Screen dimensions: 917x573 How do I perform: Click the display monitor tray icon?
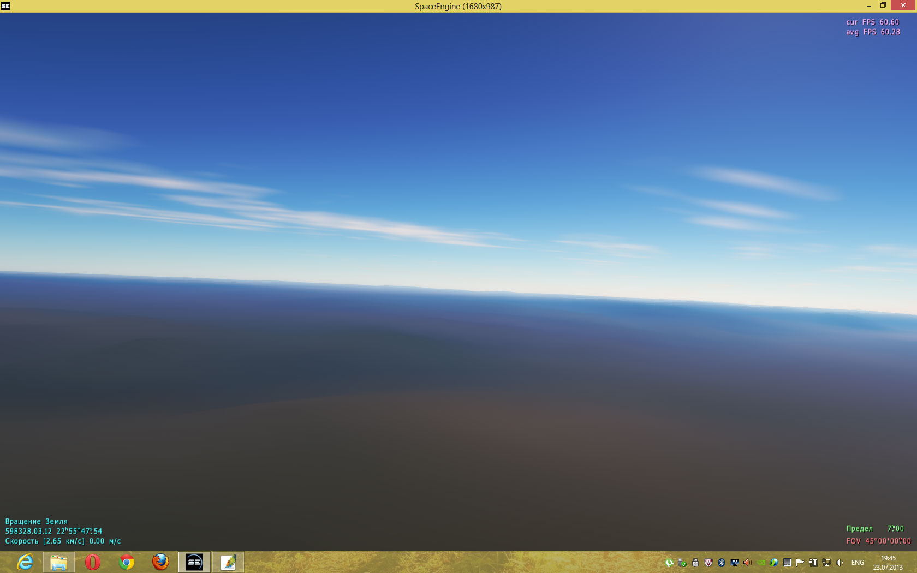[735, 563]
